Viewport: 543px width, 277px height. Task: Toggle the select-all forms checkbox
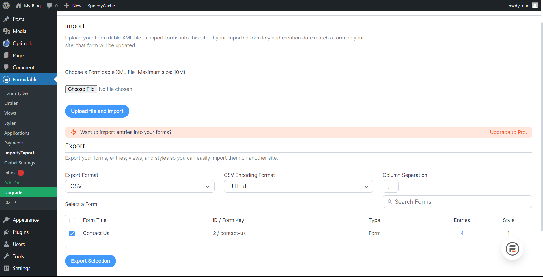(72, 221)
